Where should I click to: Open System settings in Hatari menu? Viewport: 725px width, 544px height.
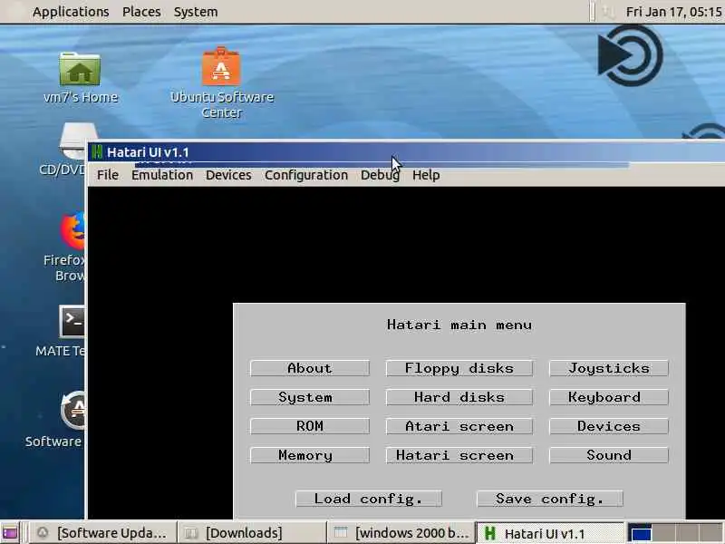(310, 397)
